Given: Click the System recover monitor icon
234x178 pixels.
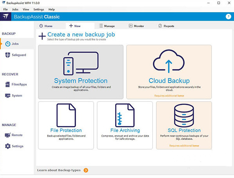Looking at the screenshot, I should pyautogui.click(x=7, y=95).
